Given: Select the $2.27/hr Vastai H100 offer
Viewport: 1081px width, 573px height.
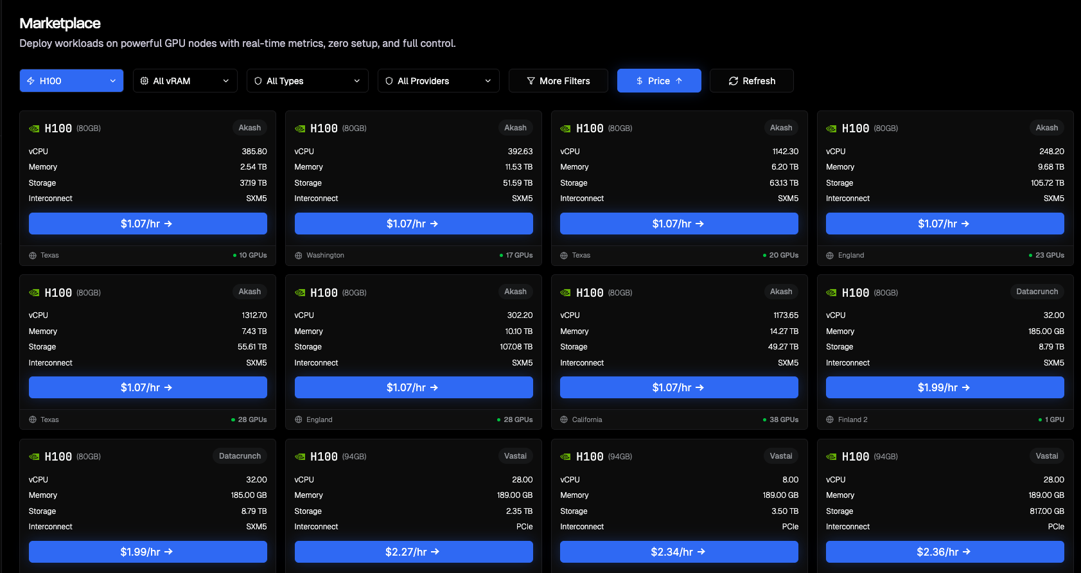Looking at the screenshot, I should pos(414,552).
